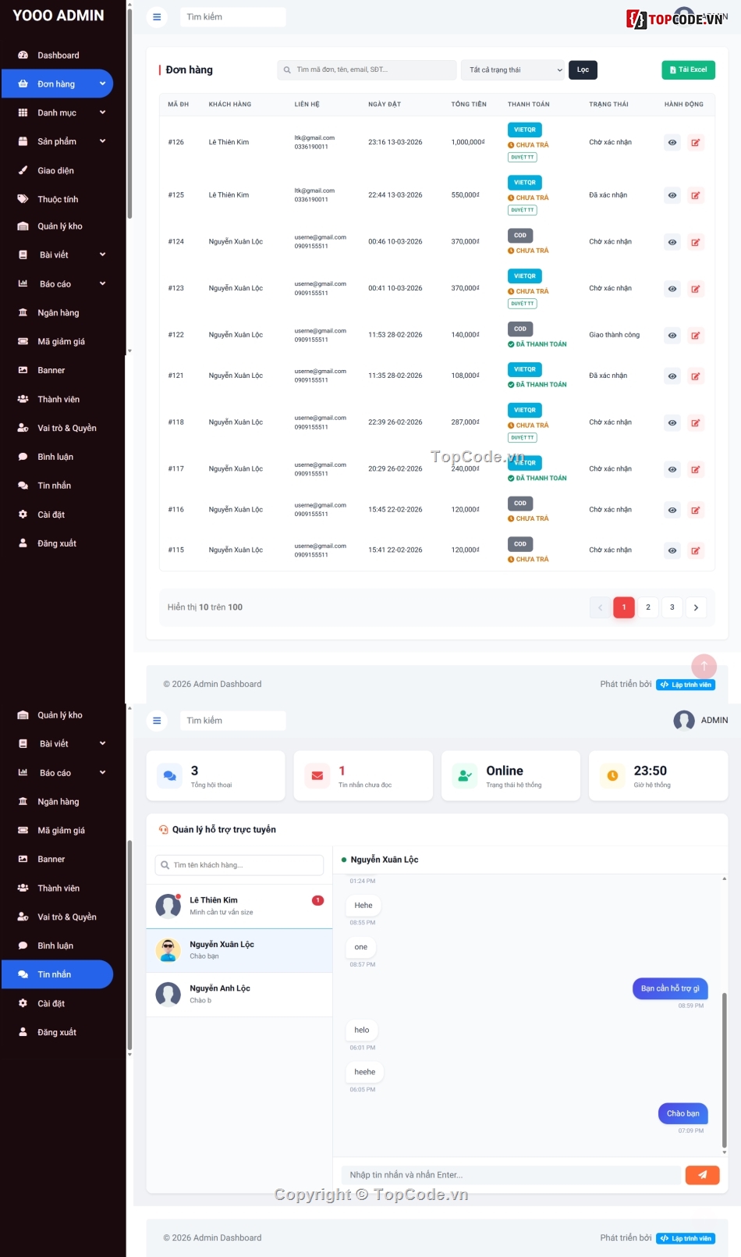The width and height of the screenshot is (741, 1257).
Task: Click the 1,000,000₫ total of order #126
Action: [x=468, y=142]
